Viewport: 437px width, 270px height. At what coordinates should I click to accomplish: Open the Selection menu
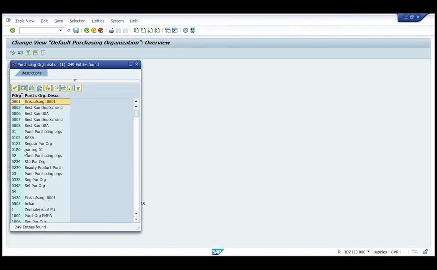[x=77, y=21]
